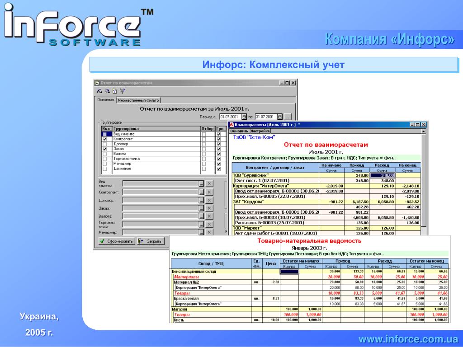Screen dimensions: 463x347
Task: Toggle Отбор checkbox for Контрагент row
Action: pyautogui.click(x=204, y=139)
